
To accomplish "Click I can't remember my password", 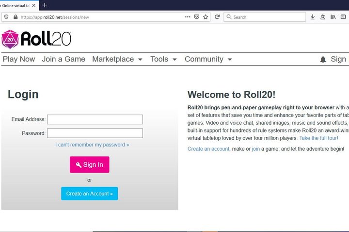I will (x=92, y=145).
